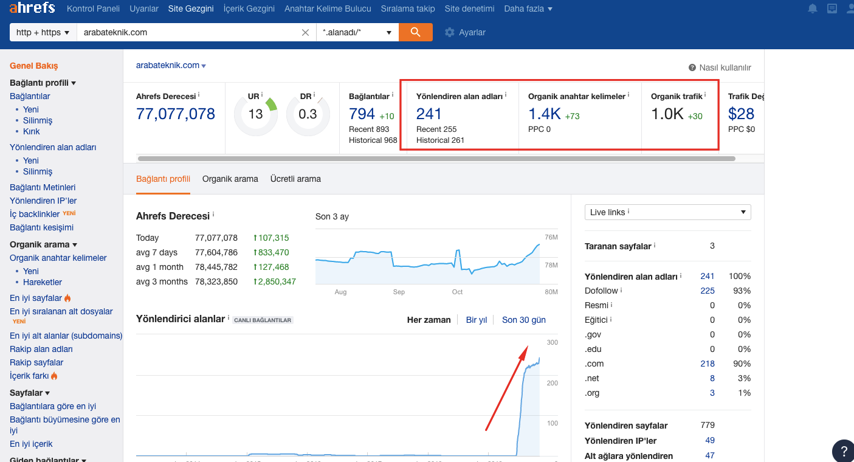This screenshot has width=854, height=462.
Task: Click the 77,077,078 Ahrefs Derecesi value
Action: click(176, 114)
